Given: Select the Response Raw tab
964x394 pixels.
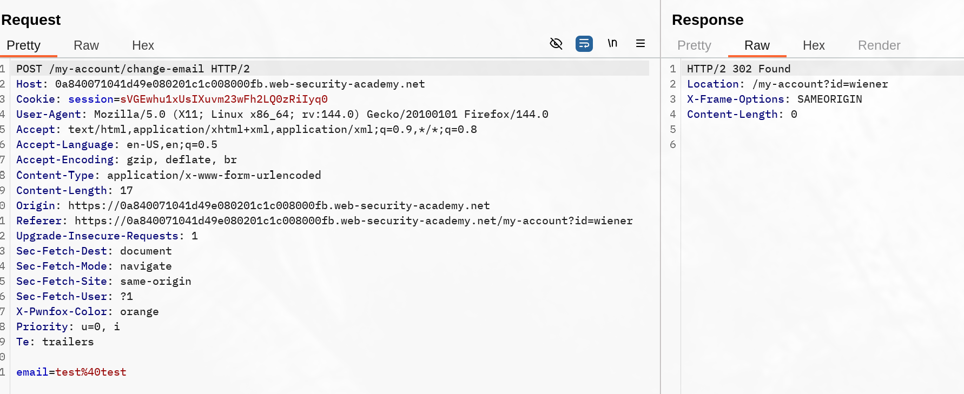Looking at the screenshot, I should pyautogui.click(x=757, y=45).
